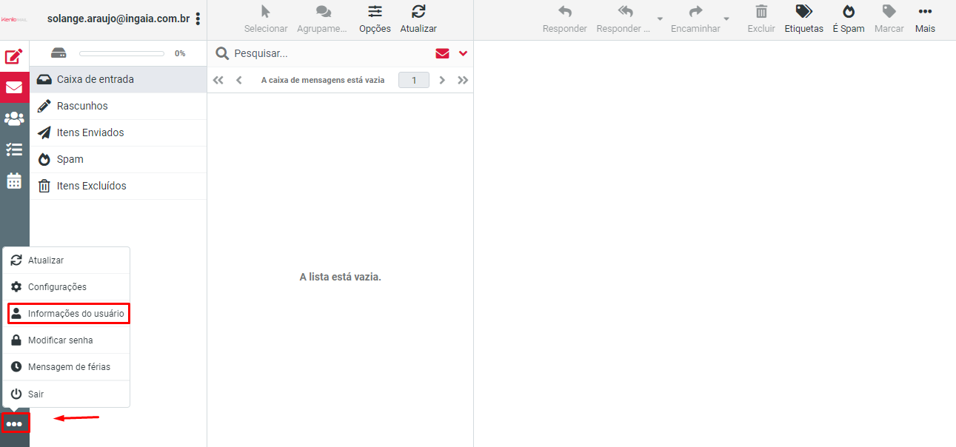Click the Encaminhar forward button
Screen dimensions: 956x447
tap(695, 19)
